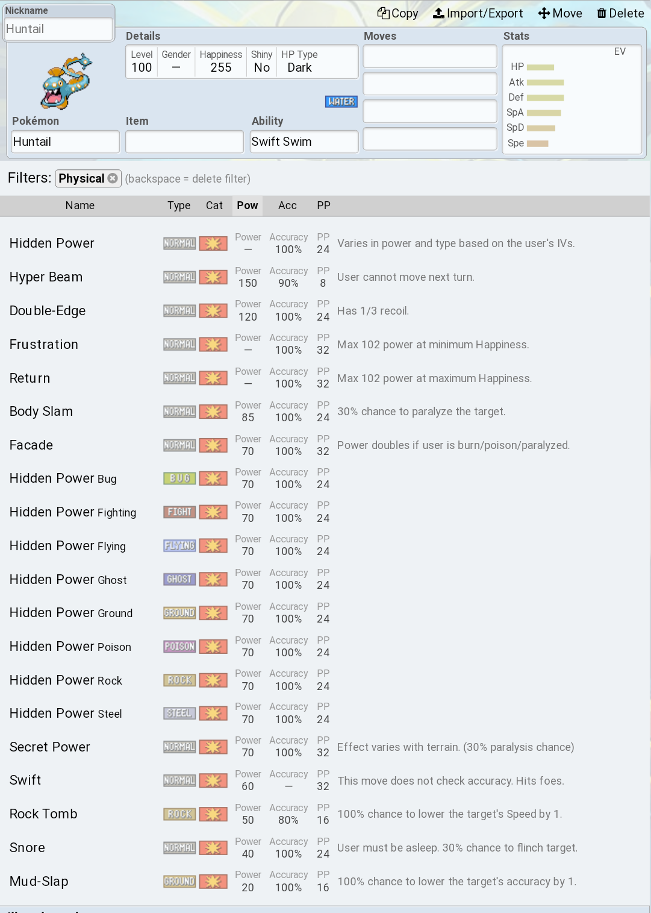
Task: Remove the Physical filter with its x icon
Action: (113, 178)
